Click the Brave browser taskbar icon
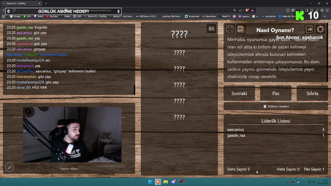 pos(158,182)
